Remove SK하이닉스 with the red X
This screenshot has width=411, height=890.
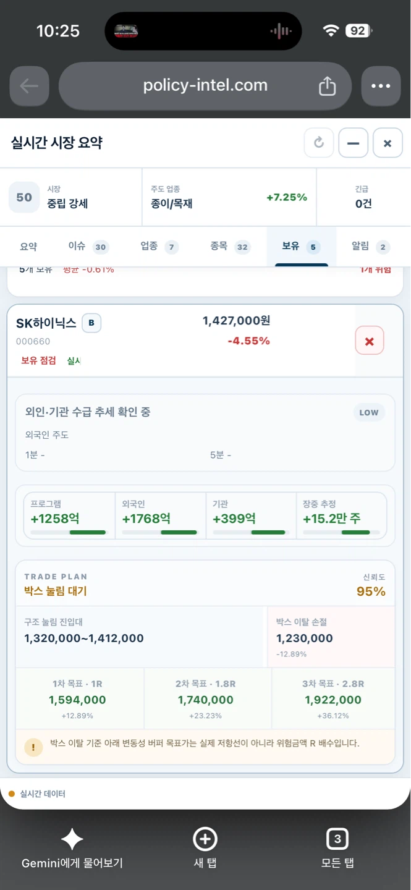click(370, 341)
